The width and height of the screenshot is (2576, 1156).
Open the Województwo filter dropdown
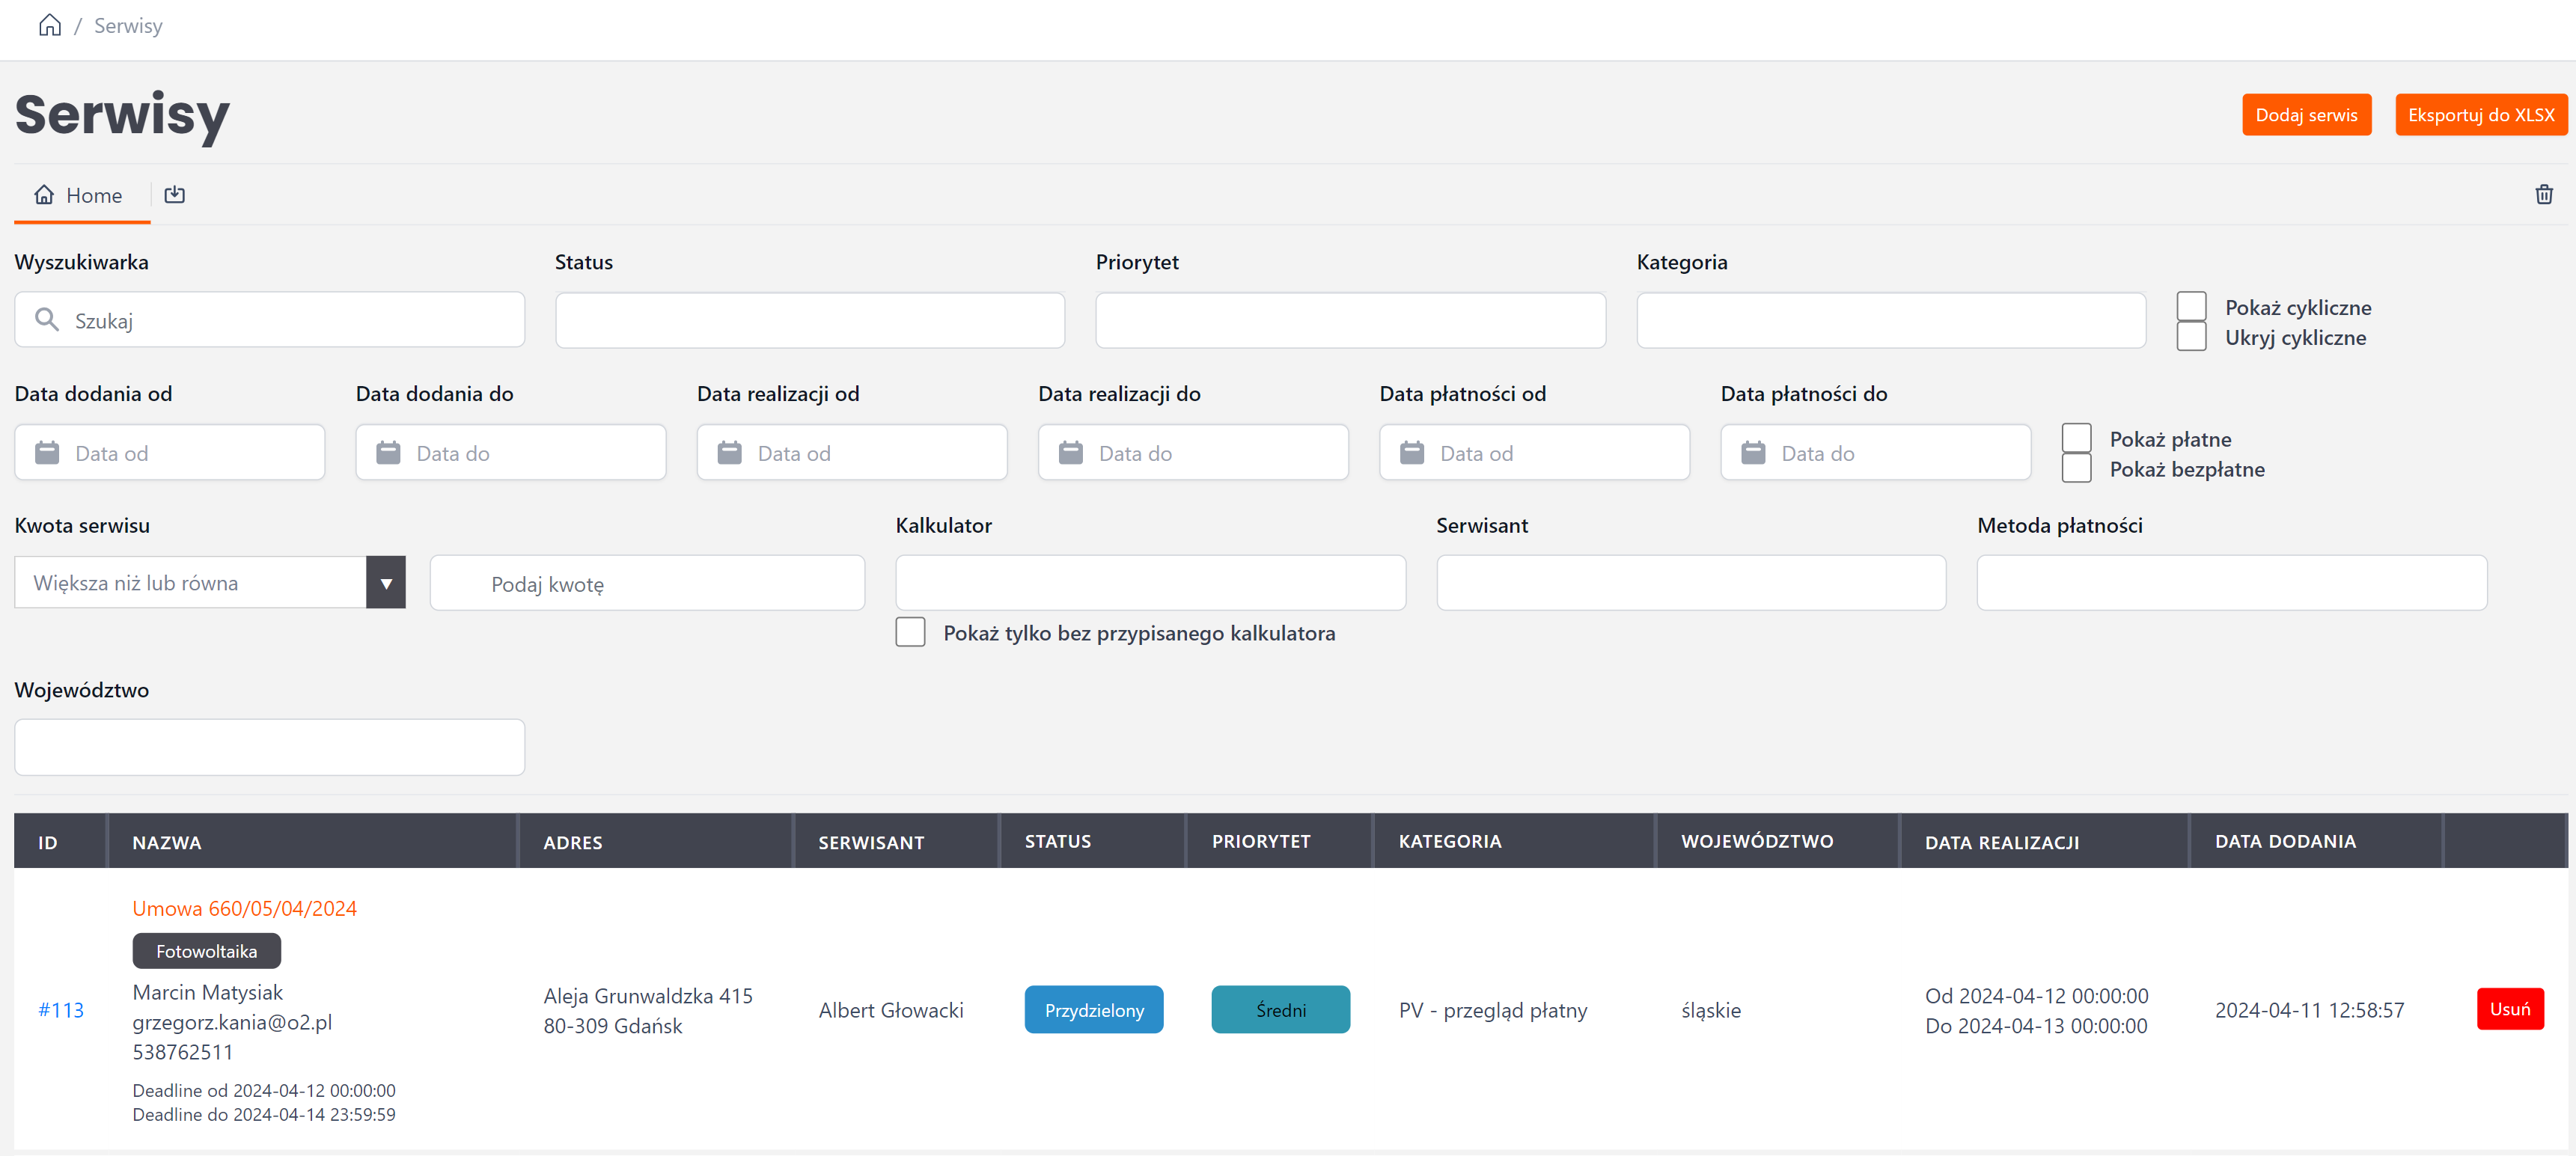269,747
